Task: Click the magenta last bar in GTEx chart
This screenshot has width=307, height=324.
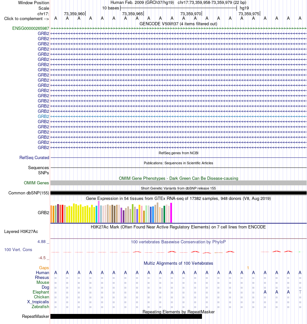Action: tap(171, 213)
